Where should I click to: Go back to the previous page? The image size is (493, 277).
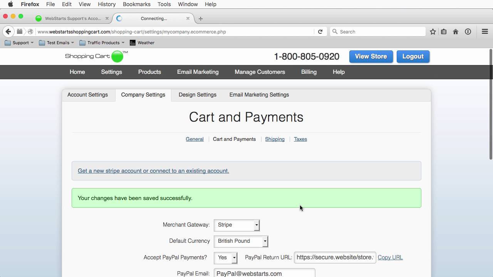[x=8, y=32]
